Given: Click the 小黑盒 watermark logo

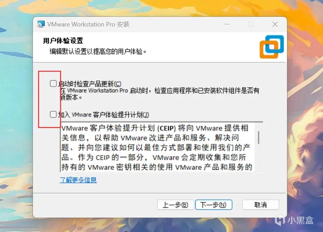Looking at the screenshot, I should click(x=294, y=220).
